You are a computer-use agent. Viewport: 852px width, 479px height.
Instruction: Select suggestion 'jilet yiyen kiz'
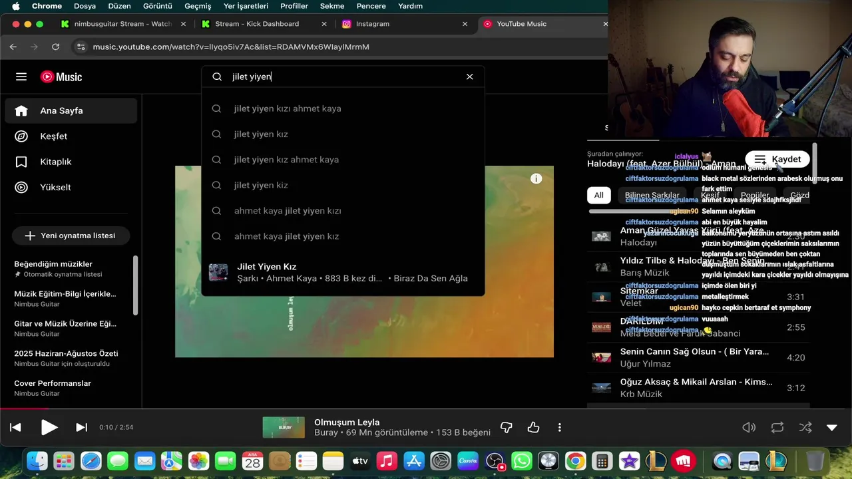click(x=343, y=185)
